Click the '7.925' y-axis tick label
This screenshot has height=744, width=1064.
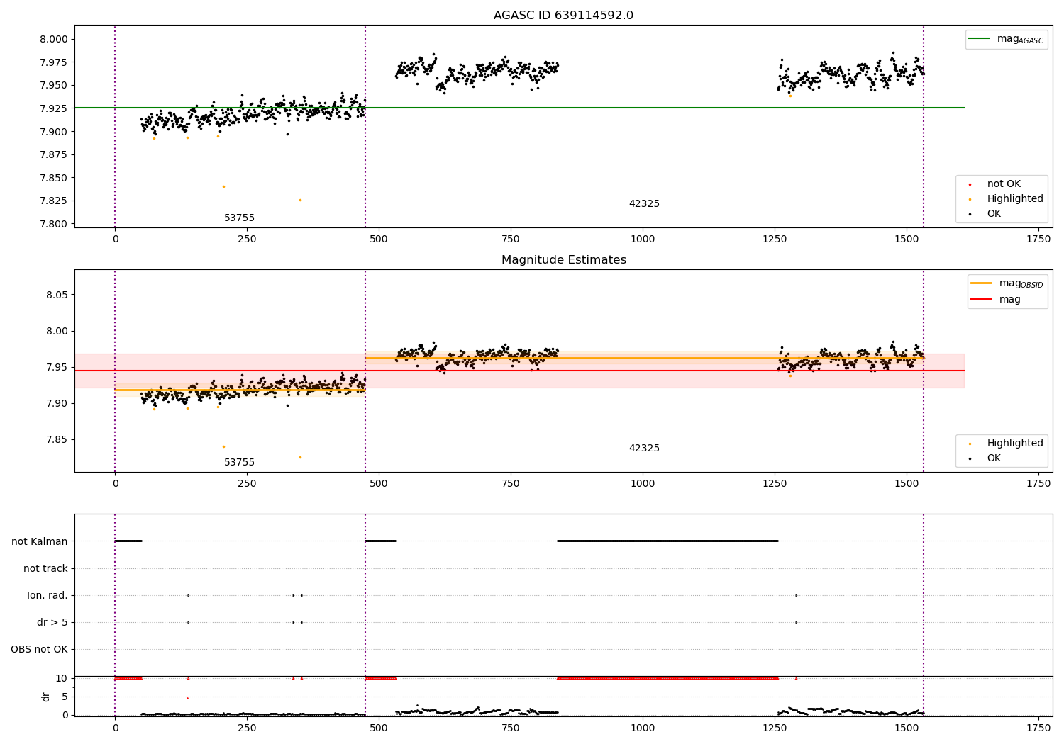tap(54, 108)
